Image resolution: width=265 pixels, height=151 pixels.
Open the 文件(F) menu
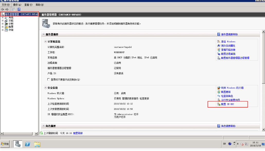[x=6, y=5]
